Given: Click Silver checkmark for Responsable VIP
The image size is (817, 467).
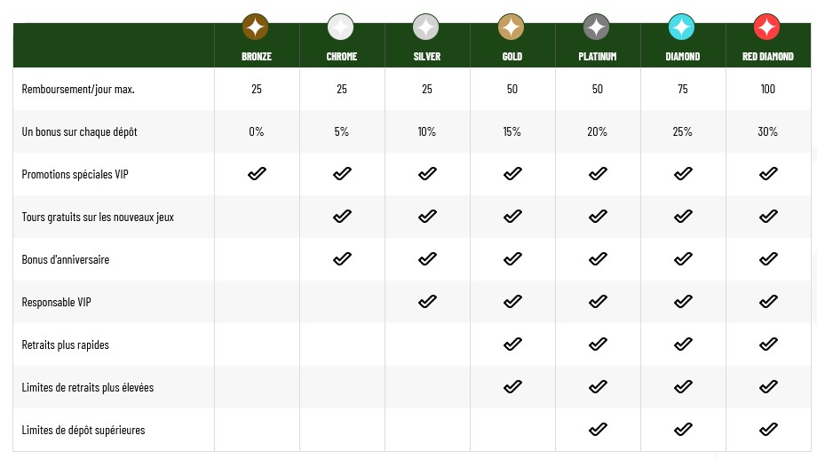Looking at the screenshot, I should point(427,302).
